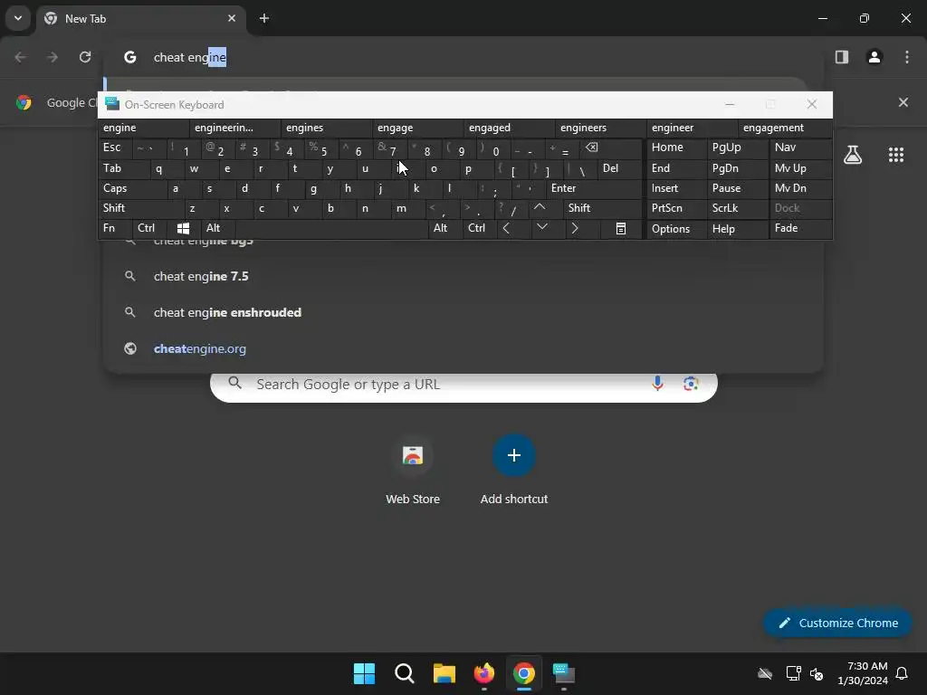Toggle the Fn key
The width and height of the screenshot is (927, 695).
click(115, 228)
